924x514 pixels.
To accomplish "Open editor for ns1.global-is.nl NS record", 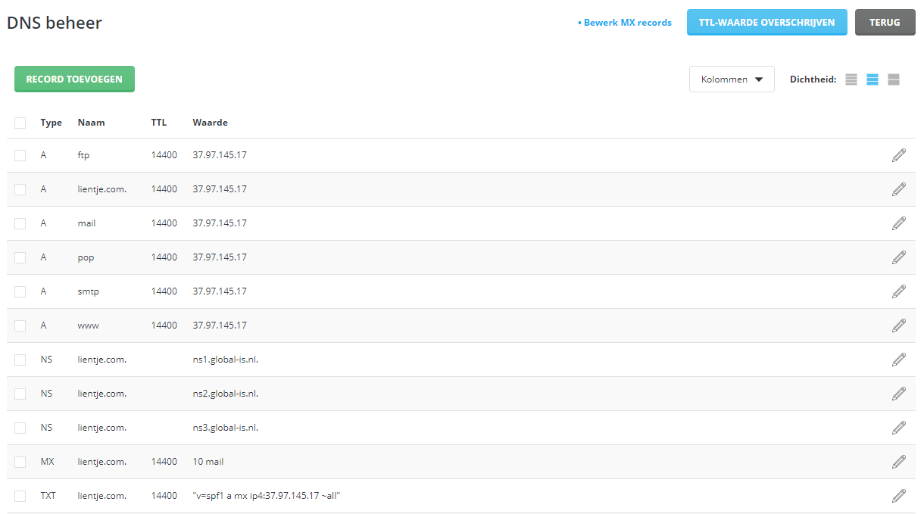I will 898,360.
